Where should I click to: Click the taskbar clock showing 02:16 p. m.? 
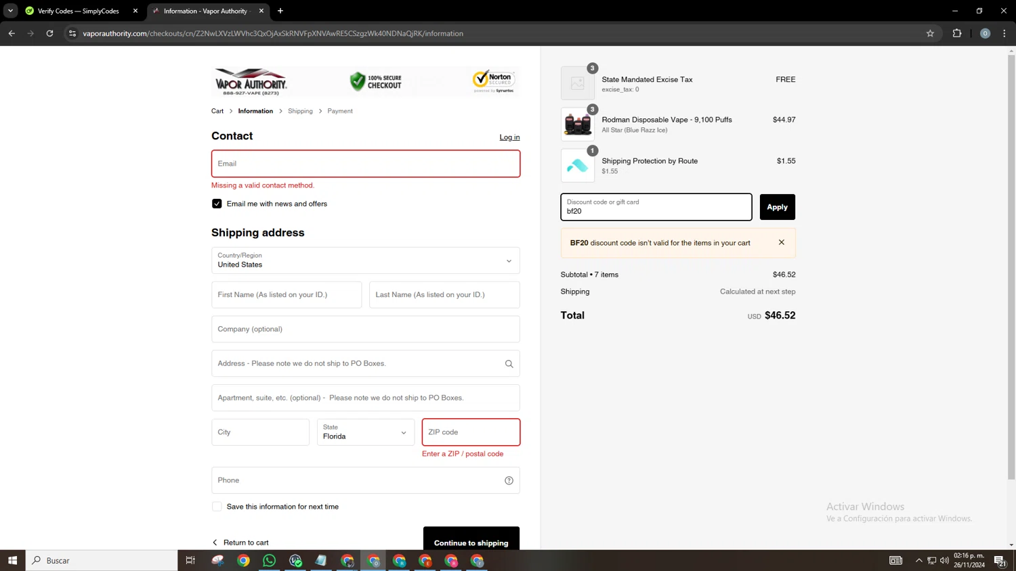coord(969,560)
